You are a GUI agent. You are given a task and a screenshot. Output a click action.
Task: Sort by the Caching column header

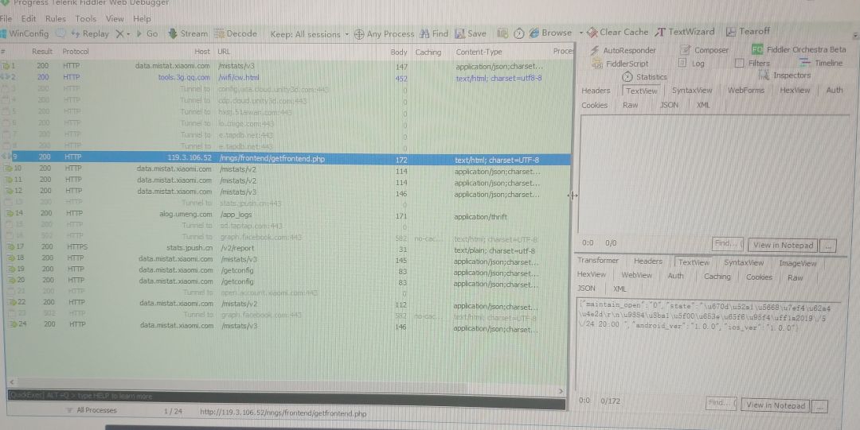(x=428, y=52)
